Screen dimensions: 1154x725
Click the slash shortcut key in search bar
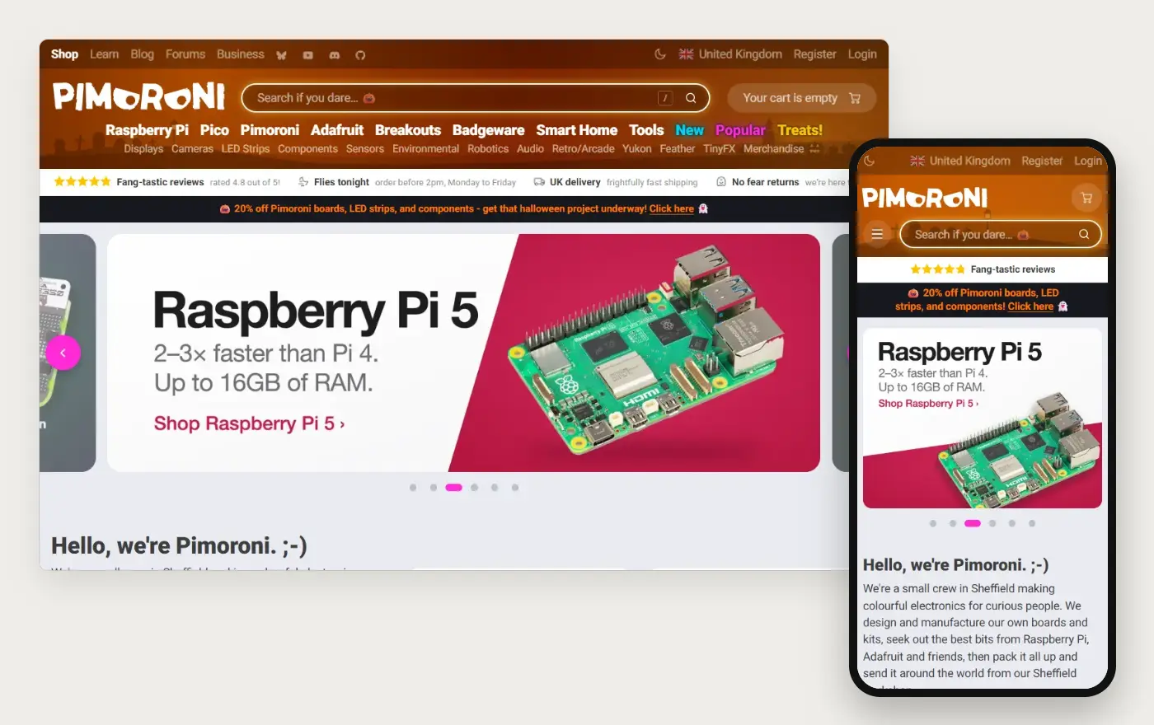click(665, 98)
